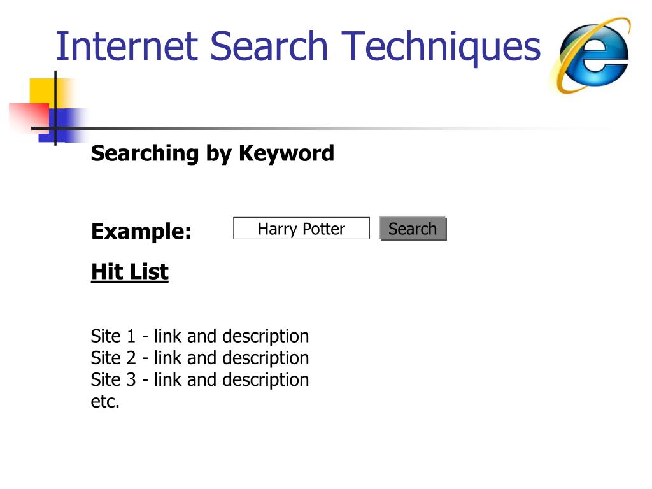This screenshot has height=489, width=652.
Task: Select the Searching by Keyword heading
Action: click(213, 153)
